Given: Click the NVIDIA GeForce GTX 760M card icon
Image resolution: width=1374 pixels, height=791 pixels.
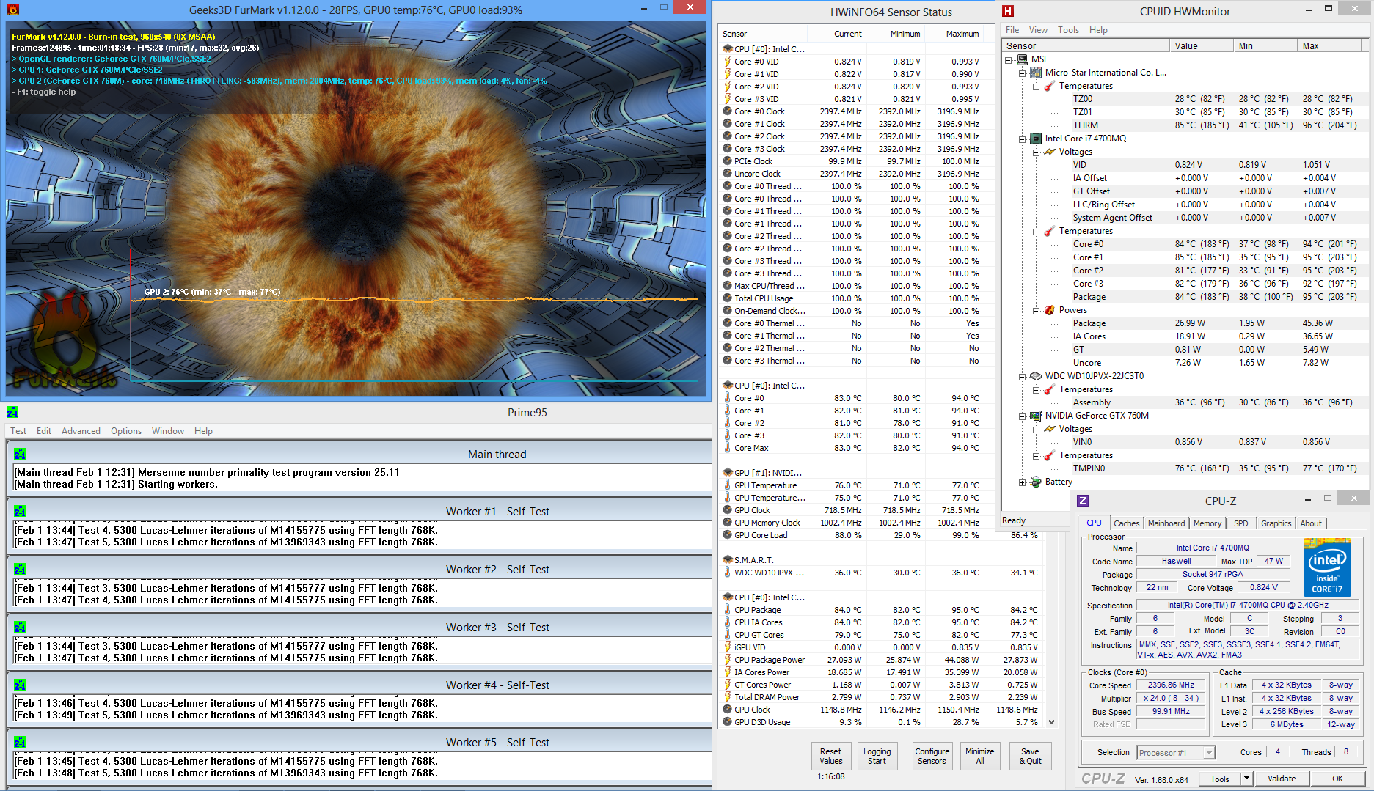Looking at the screenshot, I should (1036, 416).
